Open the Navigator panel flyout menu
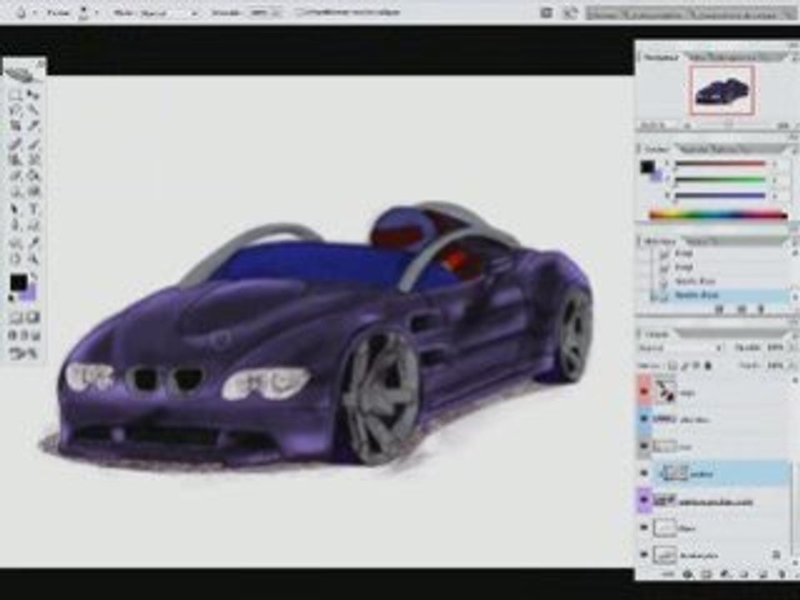The width and height of the screenshot is (800, 600). (794, 57)
